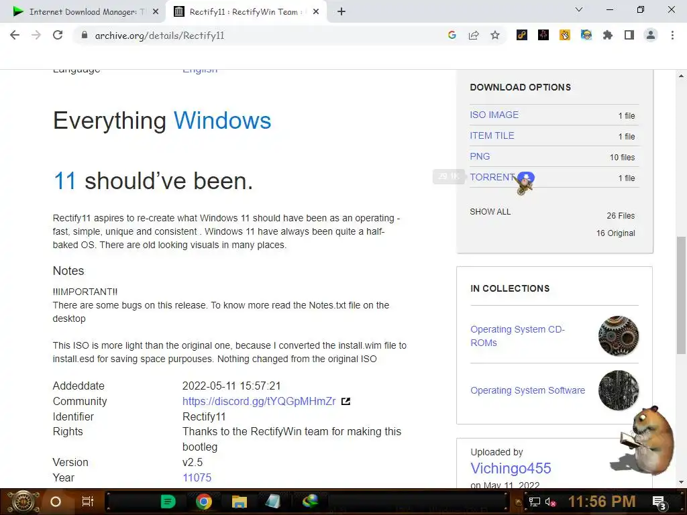This screenshot has height=515, width=687.
Task: Switch to Internet Download Manager tab
Action: 83,12
